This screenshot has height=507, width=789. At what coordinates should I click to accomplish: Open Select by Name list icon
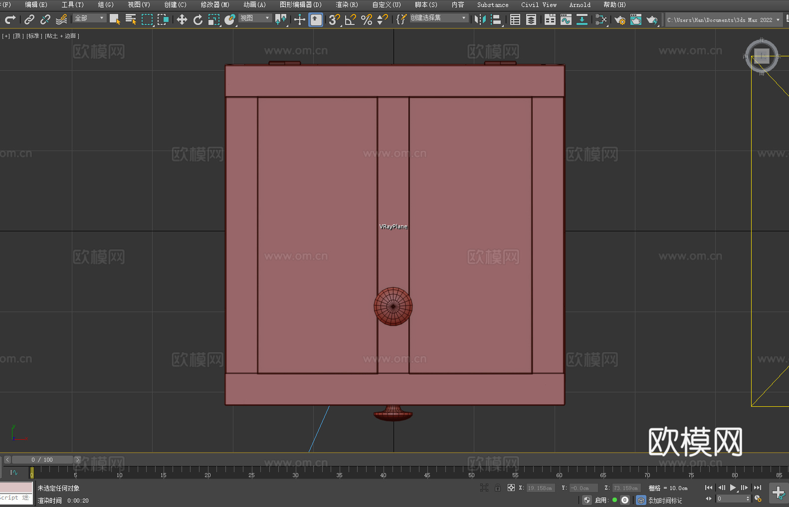tap(131, 19)
